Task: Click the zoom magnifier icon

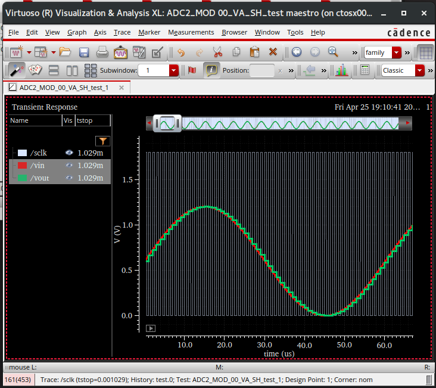Action: 333,52
